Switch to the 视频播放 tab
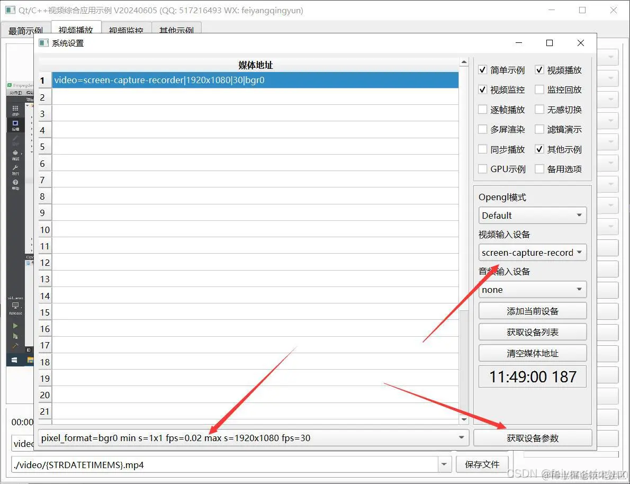This screenshot has width=630, height=484. click(x=76, y=30)
